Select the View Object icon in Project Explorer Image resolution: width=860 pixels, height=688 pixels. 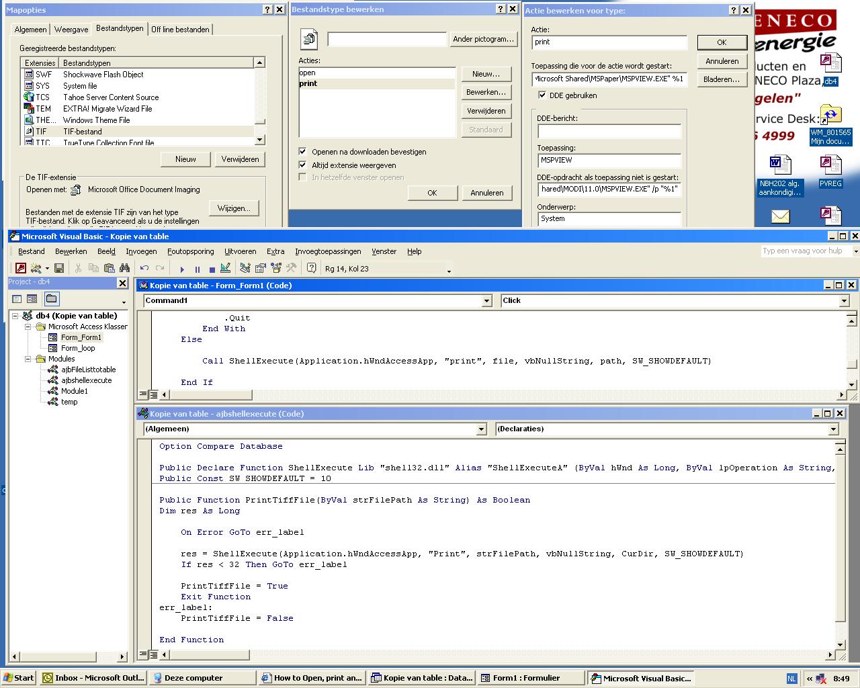31,299
